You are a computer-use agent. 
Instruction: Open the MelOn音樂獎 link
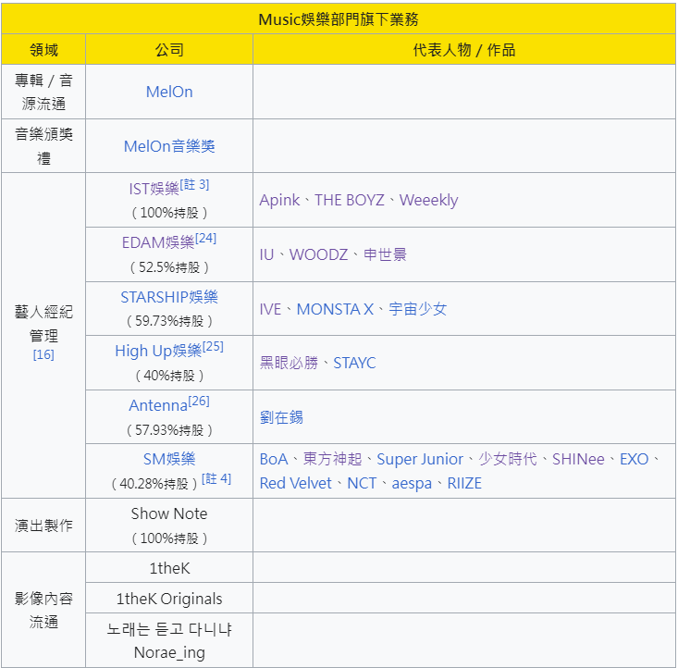(x=169, y=146)
